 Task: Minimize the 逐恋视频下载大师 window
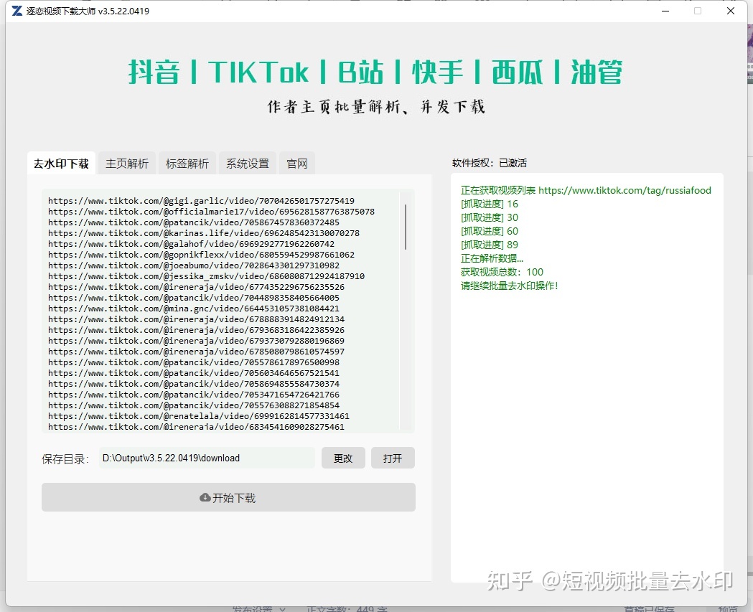[665, 11]
